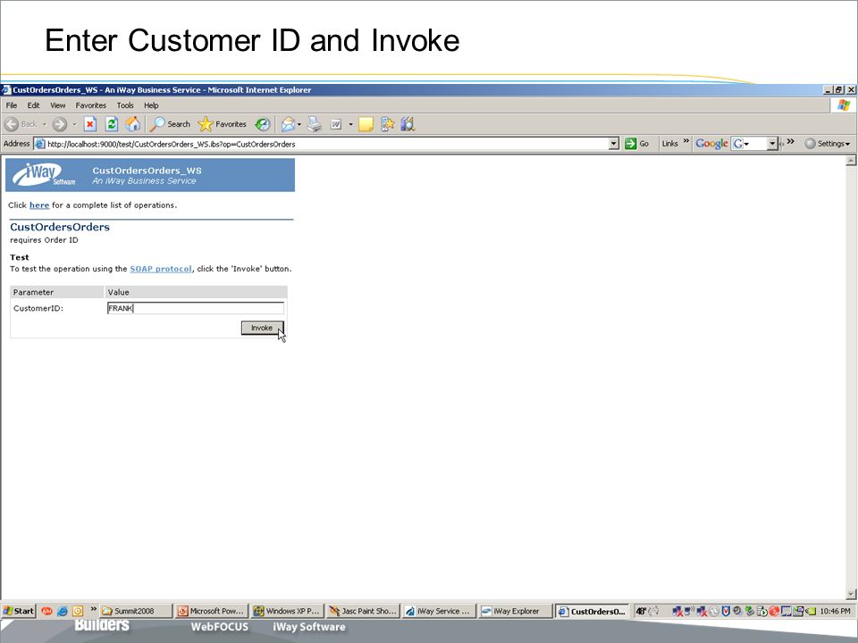Open the Address bar URL dropdown
This screenshot has height=643, width=858.
point(613,143)
